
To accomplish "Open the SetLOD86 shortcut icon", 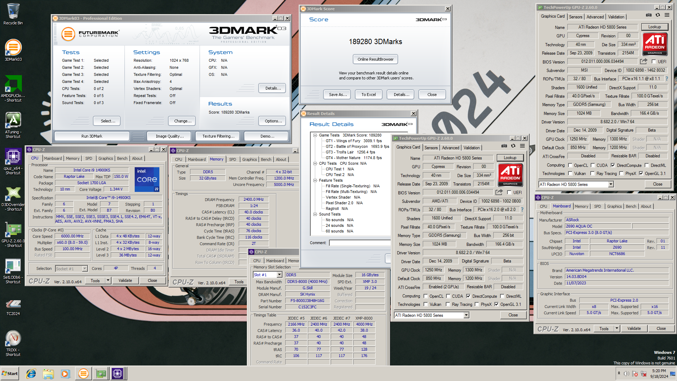I will click(x=13, y=271).
